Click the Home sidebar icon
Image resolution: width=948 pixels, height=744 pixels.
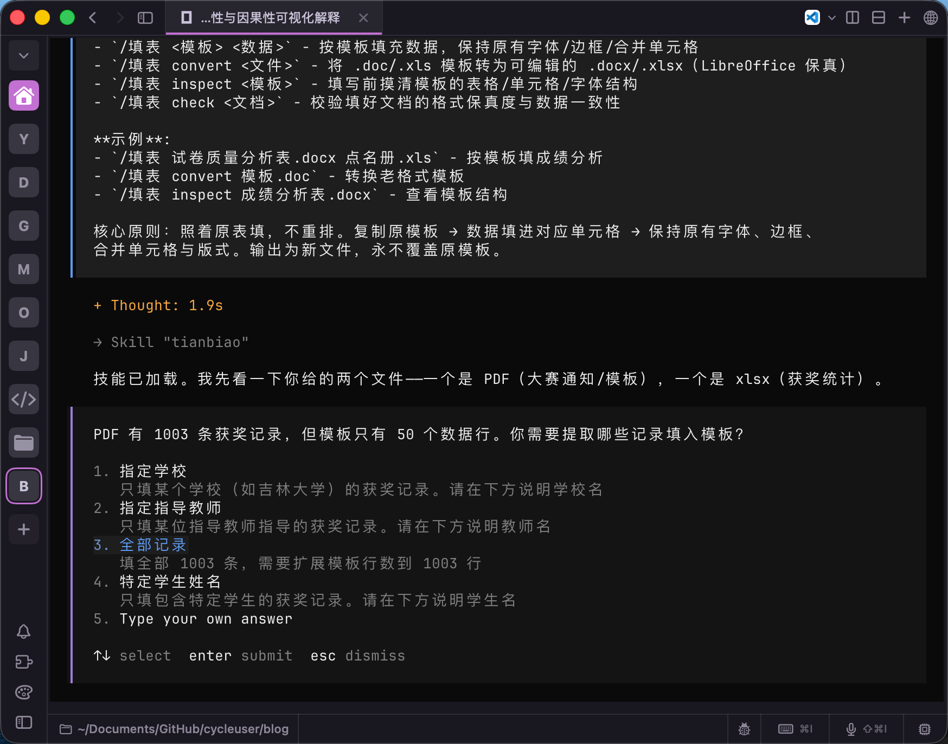[24, 96]
